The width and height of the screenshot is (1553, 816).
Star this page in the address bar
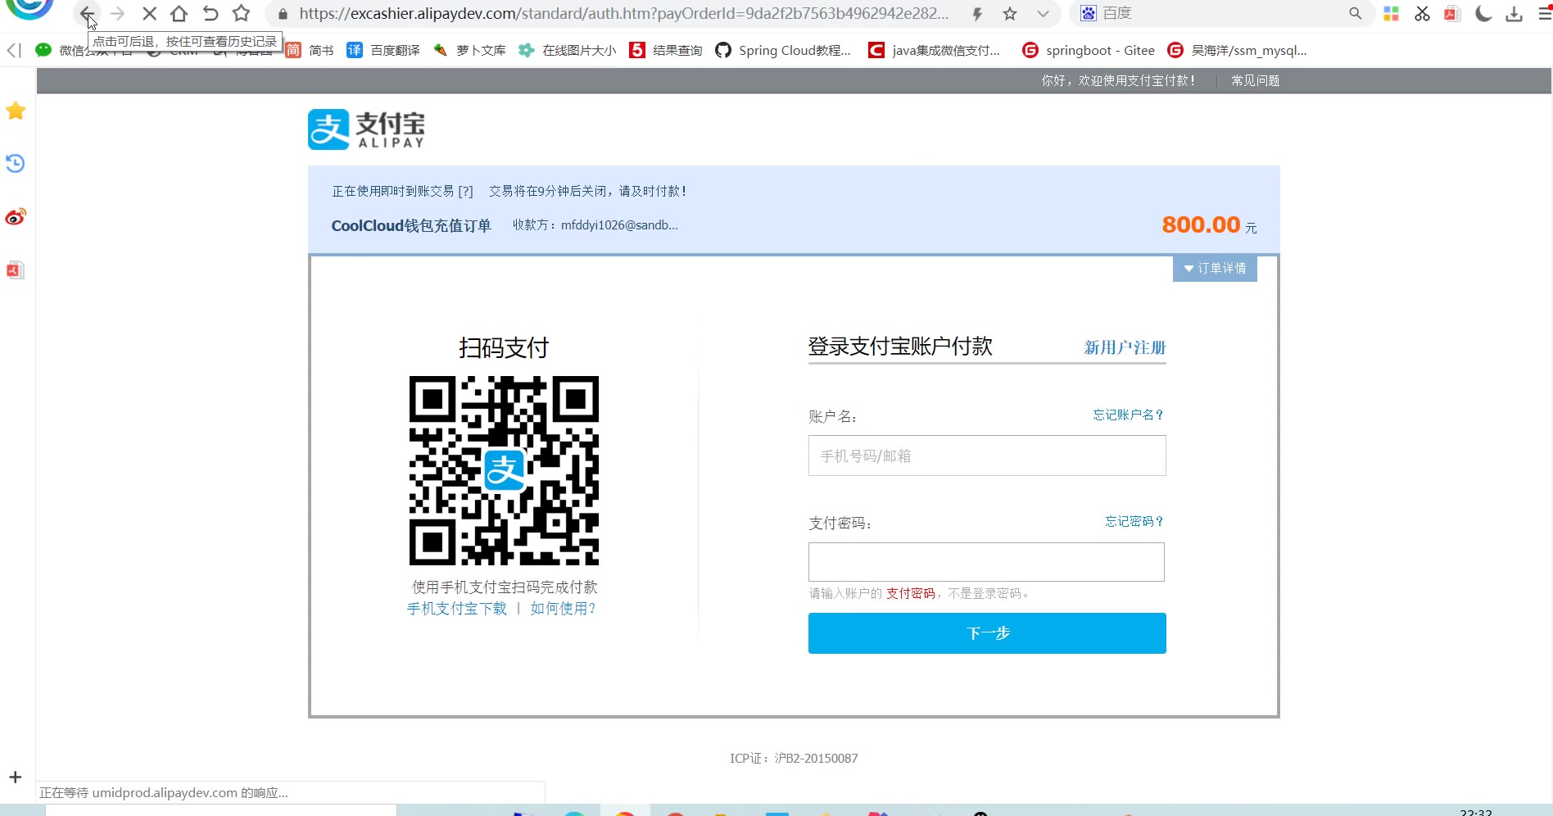click(x=1010, y=14)
